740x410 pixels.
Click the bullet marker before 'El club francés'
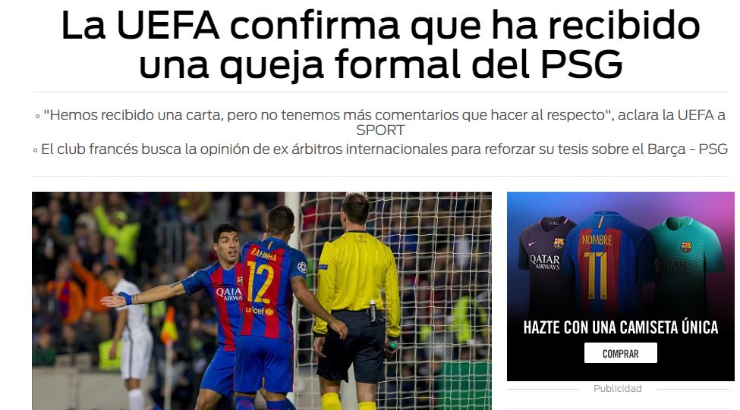click(36, 151)
